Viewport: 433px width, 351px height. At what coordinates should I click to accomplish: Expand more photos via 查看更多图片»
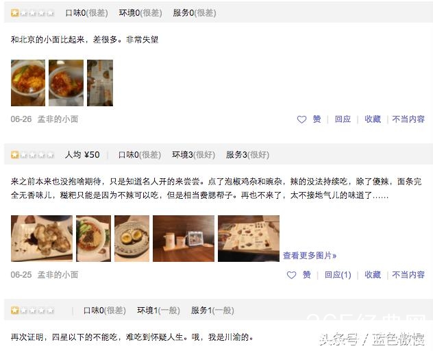point(310,256)
